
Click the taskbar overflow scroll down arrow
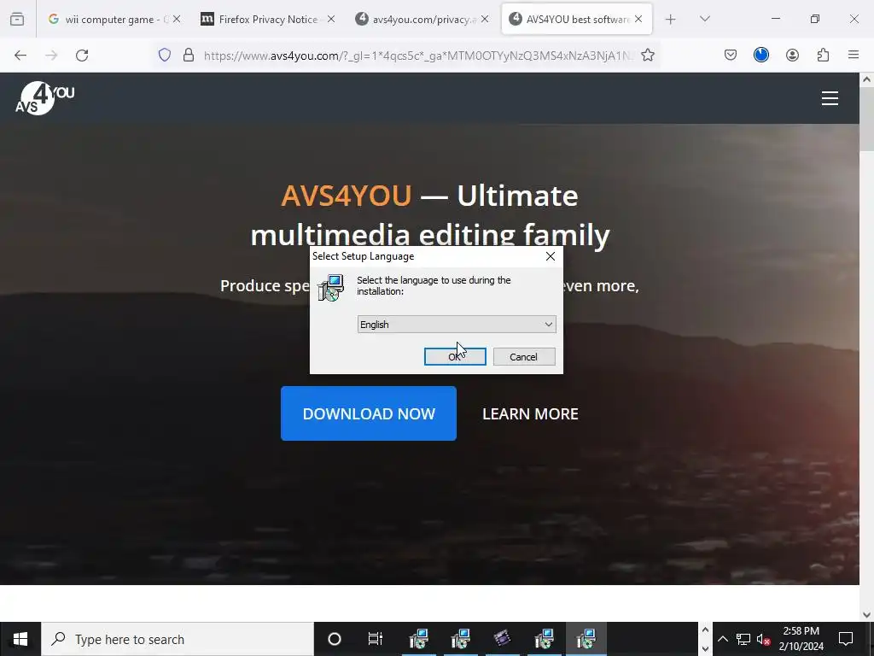(705, 649)
